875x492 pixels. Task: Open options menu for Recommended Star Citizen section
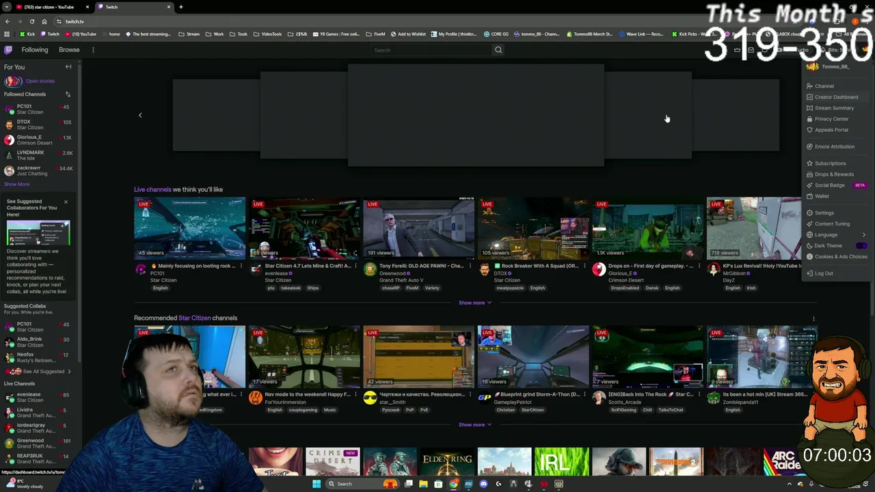(x=813, y=318)
